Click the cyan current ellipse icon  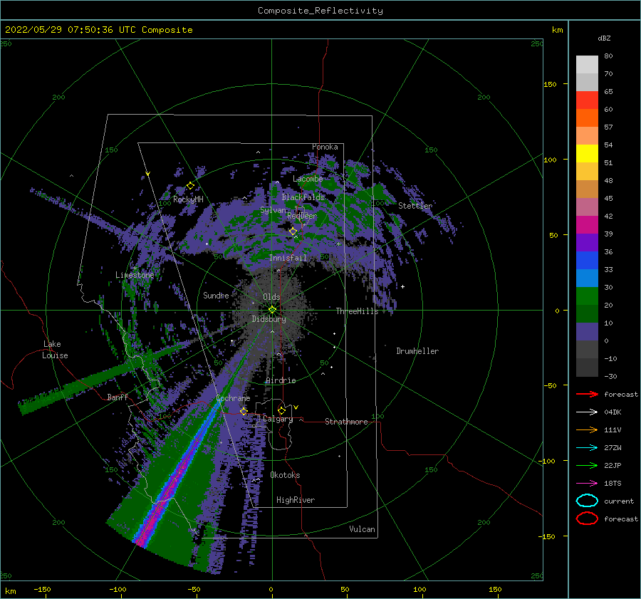[587, 501]
